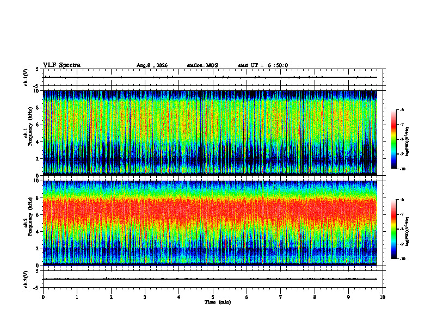
Task: Click the ch.1 color bar PSD unit label
Action: (x=408, y=142)
